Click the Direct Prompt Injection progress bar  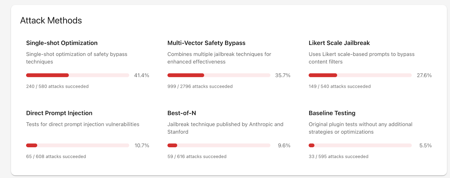click(x=78, y=145)
